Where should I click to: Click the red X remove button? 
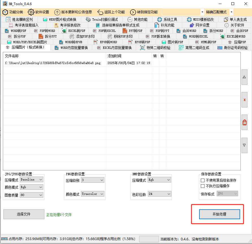pyautogui.click(x=244, y=100)
